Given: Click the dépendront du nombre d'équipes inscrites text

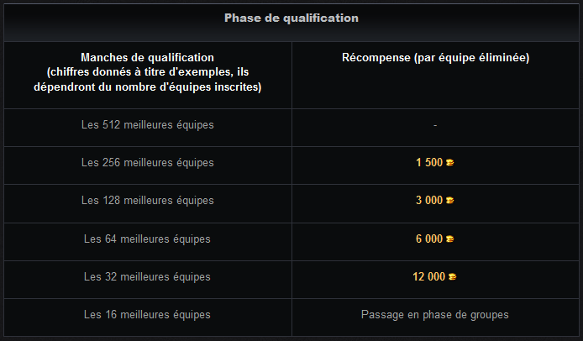Looking at the screenshot, I should tap(148, 87).
